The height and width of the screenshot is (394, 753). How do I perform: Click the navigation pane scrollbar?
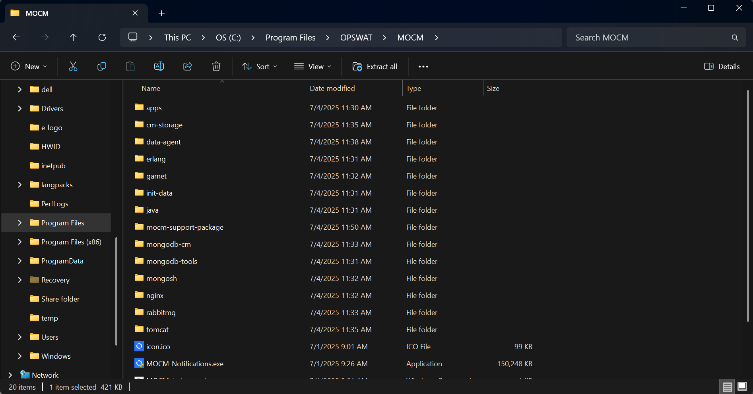click(116, 291)
